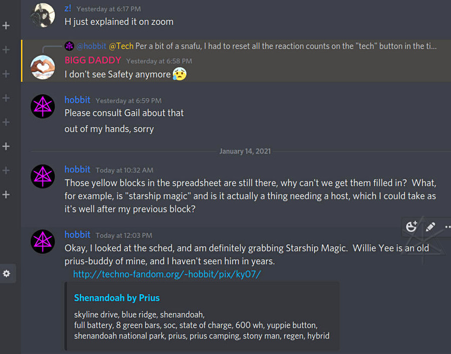Click the sweat emoji in BIGG DADDY's message

pyautogui.click(x=179, y=74)
